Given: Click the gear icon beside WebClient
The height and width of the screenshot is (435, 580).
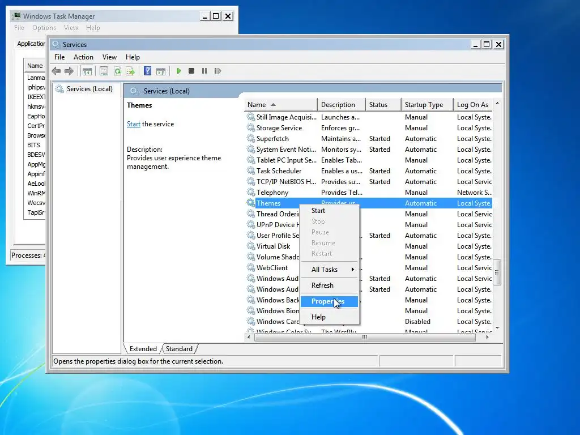Looking at the screenshot, I should [x=251, y=267].
